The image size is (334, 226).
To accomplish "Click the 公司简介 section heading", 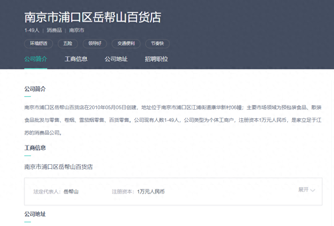I will (35, 89).
